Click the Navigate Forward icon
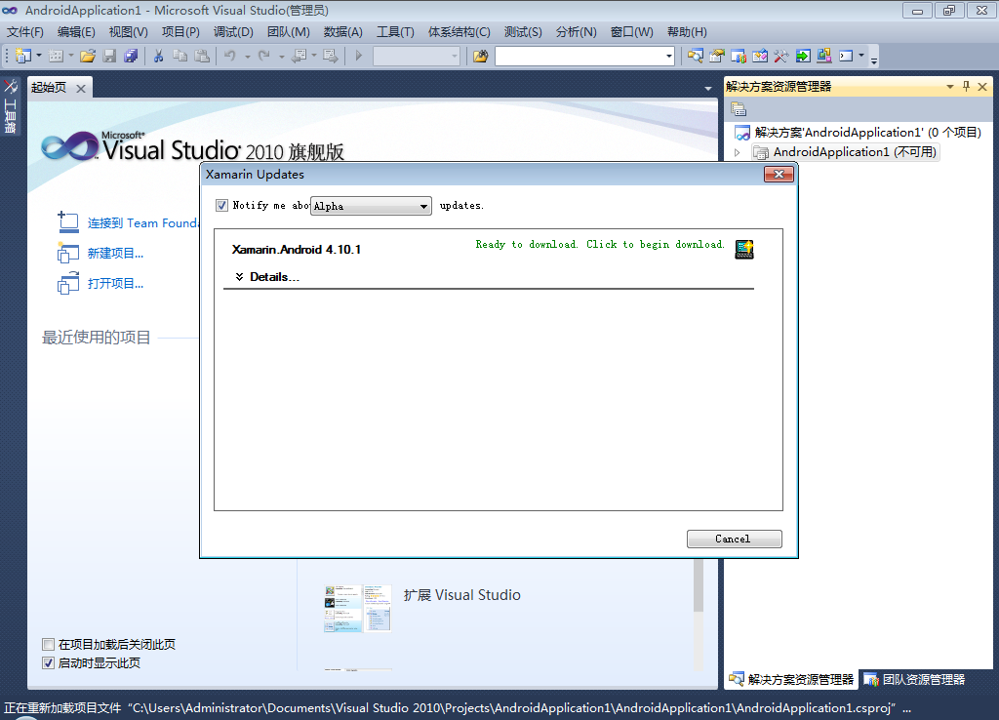 (330, 56)
